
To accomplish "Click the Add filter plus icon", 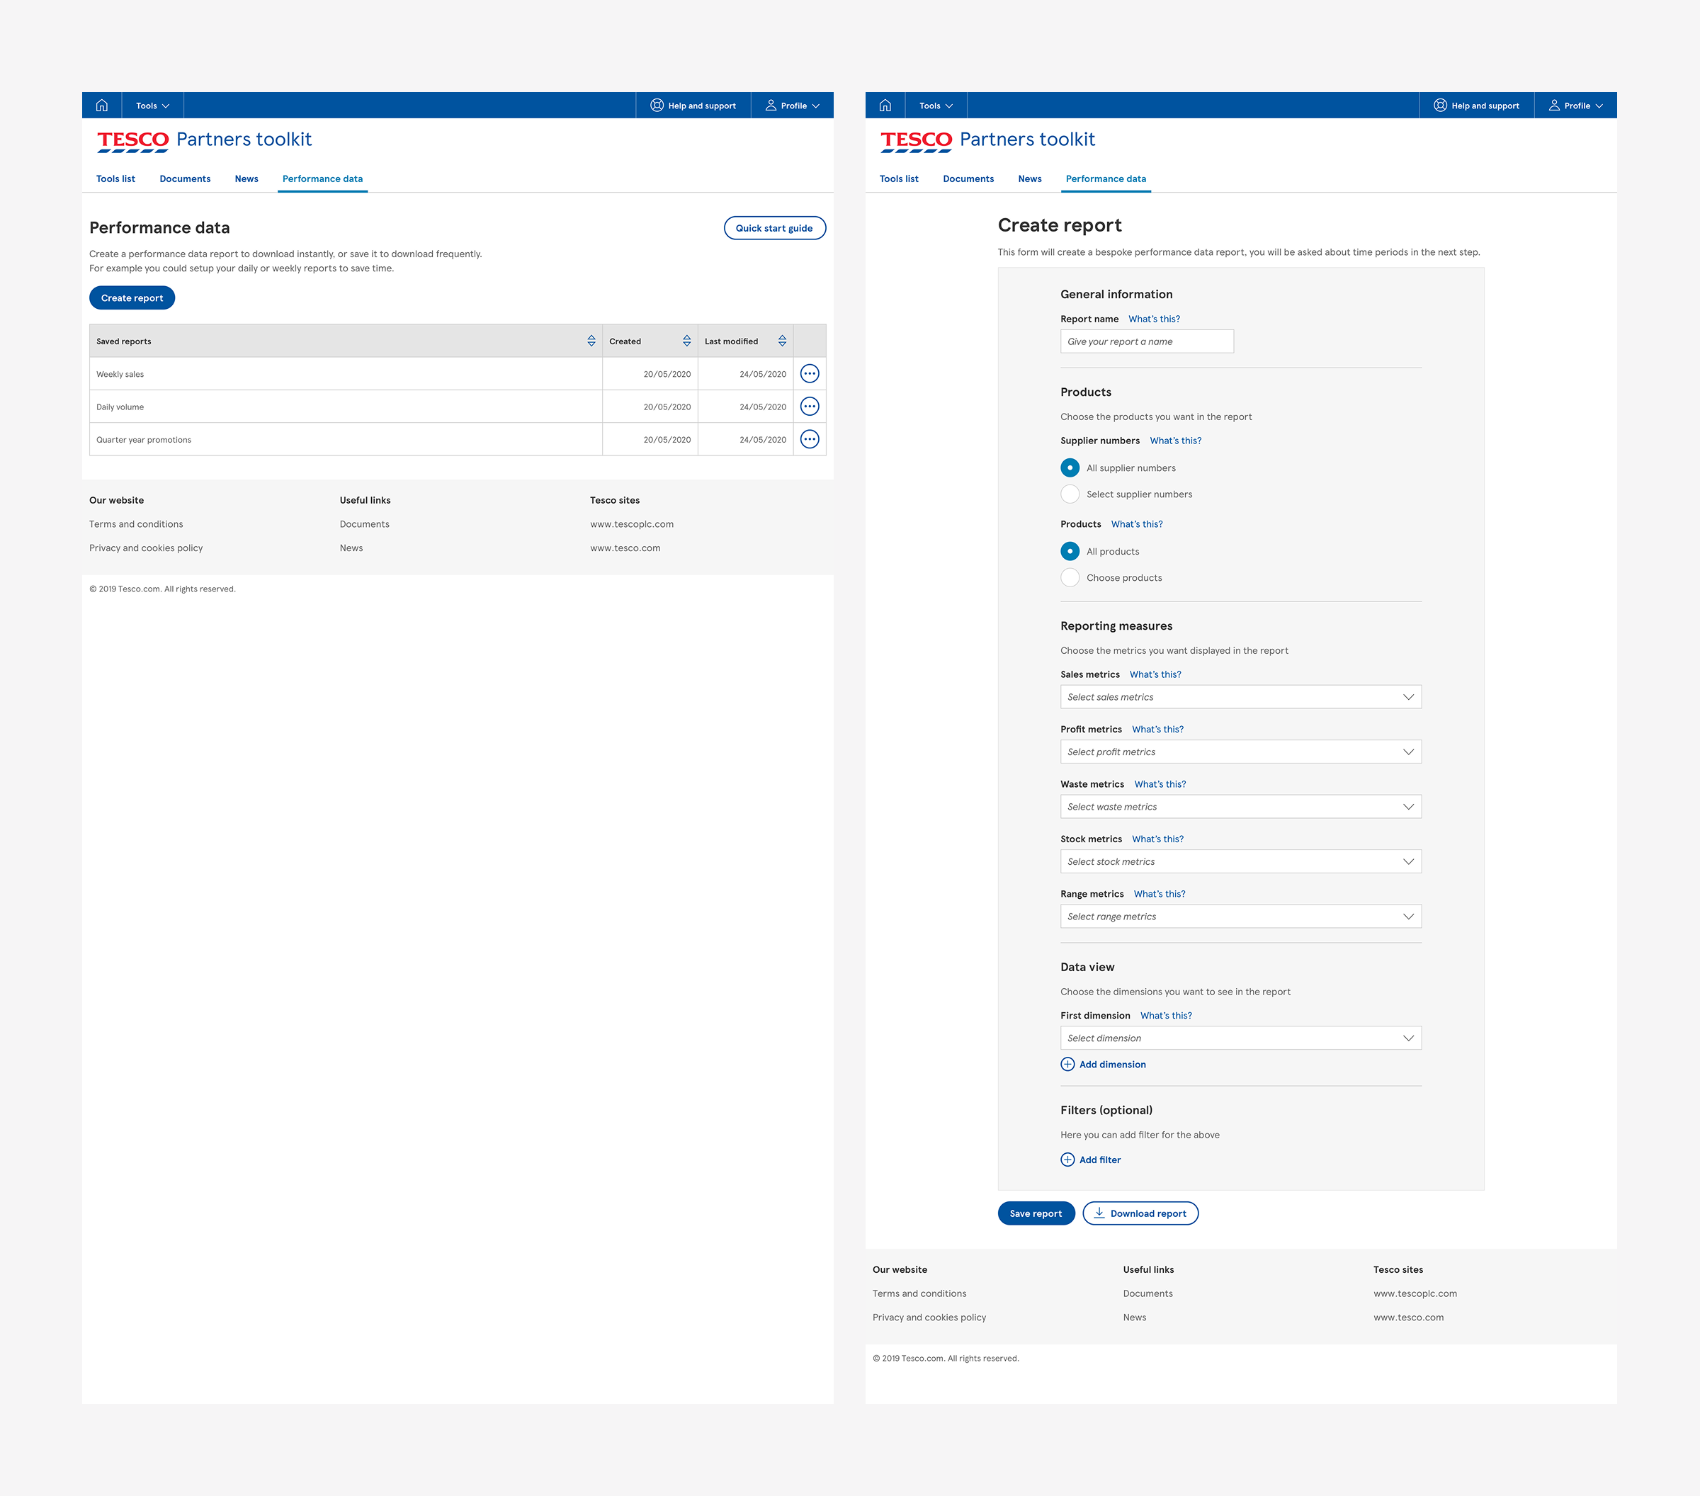I will click(1068, 1160).
